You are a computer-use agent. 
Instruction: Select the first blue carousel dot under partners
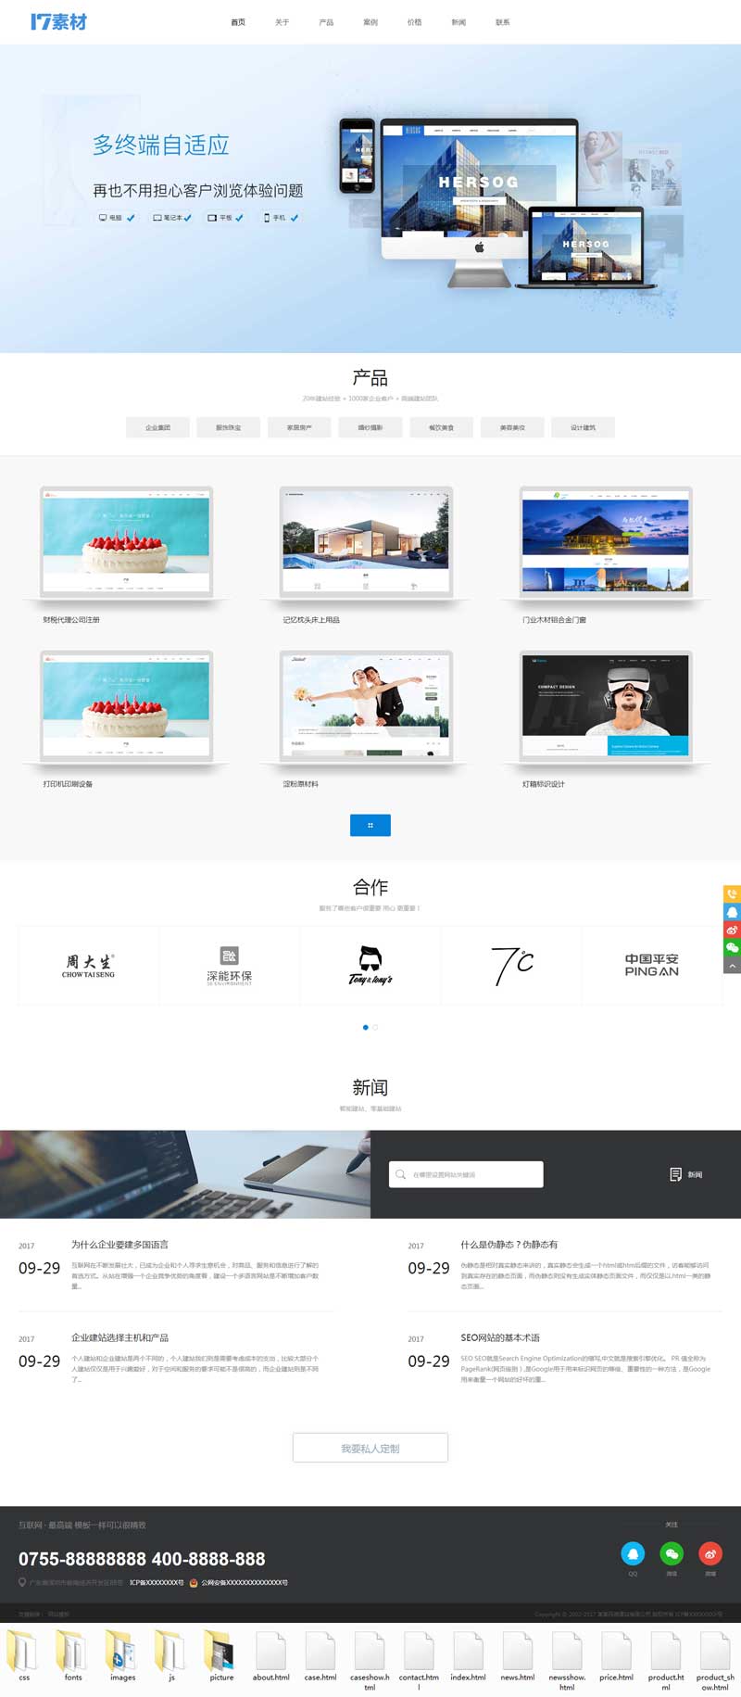pos(366,1027)
